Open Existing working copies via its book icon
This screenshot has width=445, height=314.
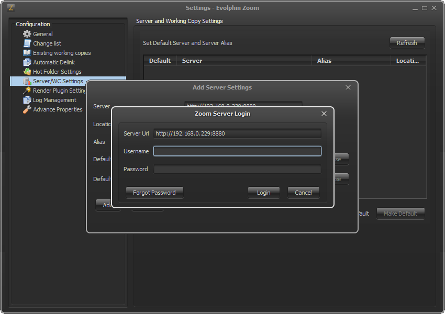click(27, 53)
